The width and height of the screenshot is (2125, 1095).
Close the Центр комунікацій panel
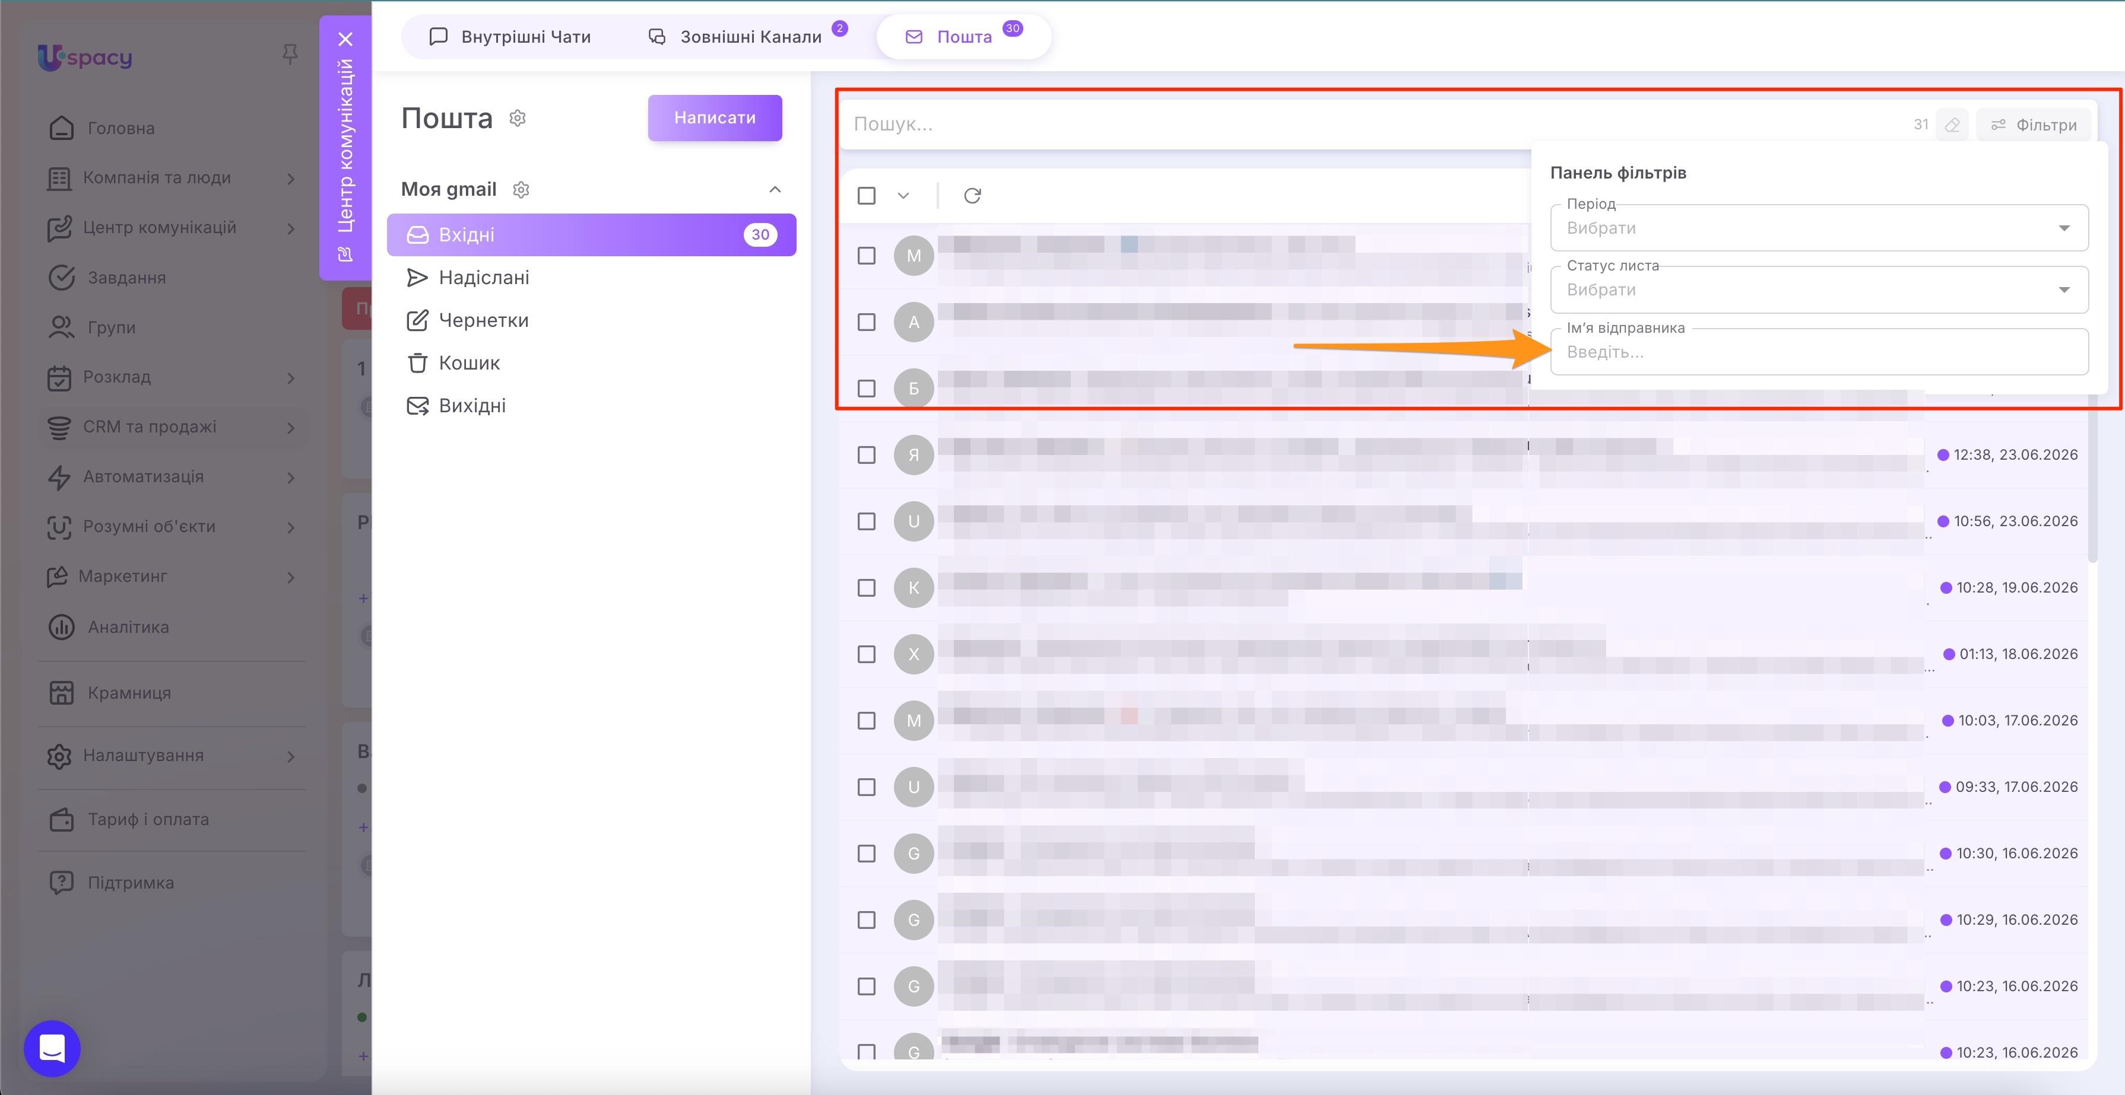tap(345, 39)
